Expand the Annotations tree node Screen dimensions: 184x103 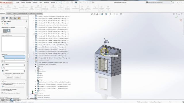36,71
